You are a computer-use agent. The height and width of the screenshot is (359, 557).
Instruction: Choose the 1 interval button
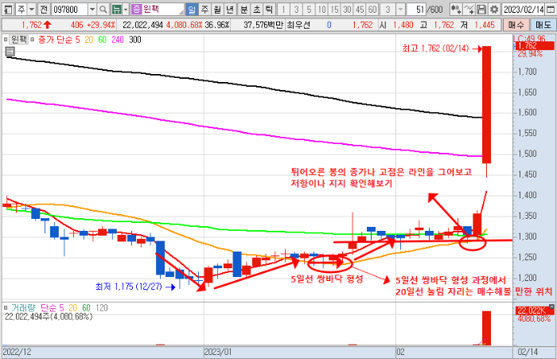(x=283, y=10)
